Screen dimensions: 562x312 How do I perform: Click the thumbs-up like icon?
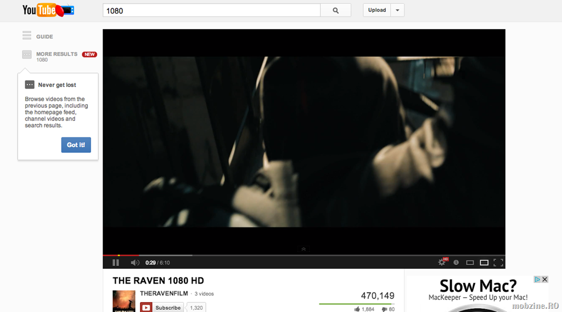(357, 309)
